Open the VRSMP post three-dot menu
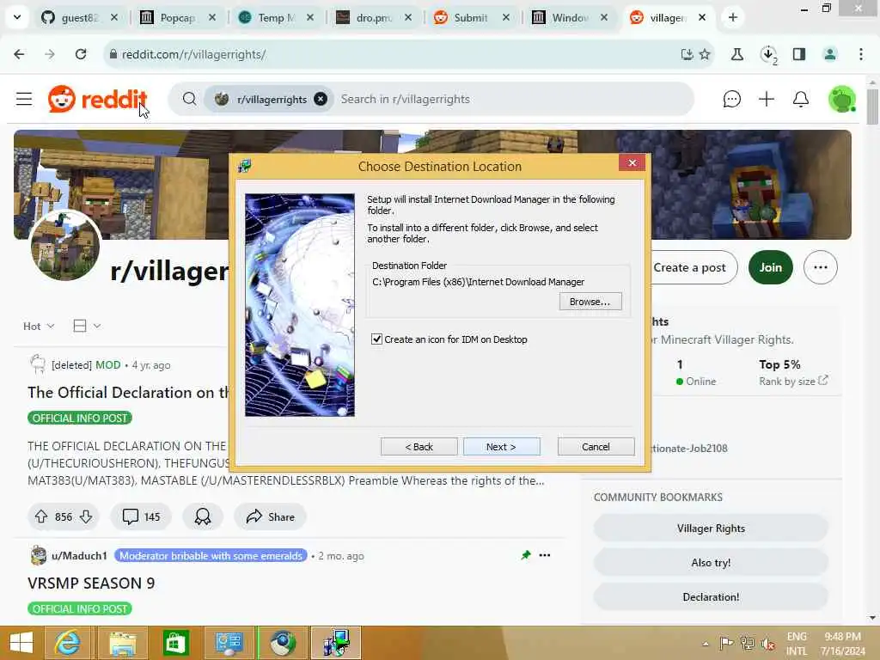This screenshot has height=660, width=880. [544, 555]
